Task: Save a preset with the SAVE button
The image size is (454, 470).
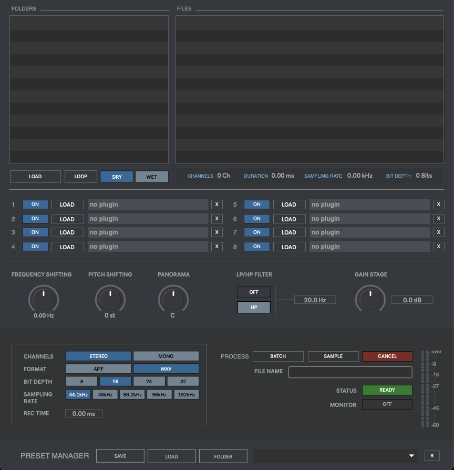Action: tap(120, 456)
